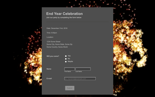Click the 'Last Name' sublabel

coord(79,71)
